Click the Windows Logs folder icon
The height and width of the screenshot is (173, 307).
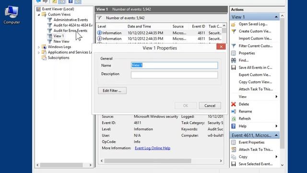[x=44, y=47]
